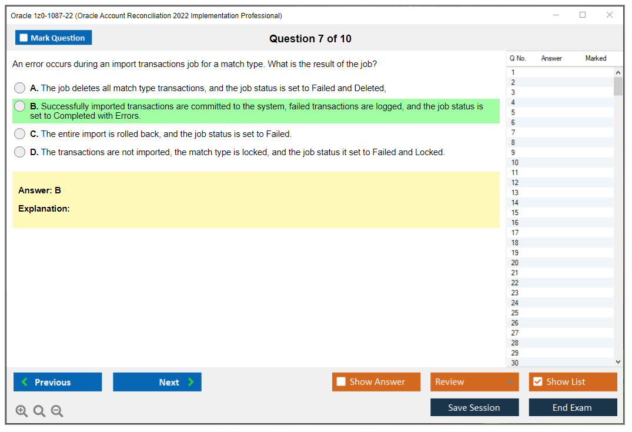Click the down arrow on question list scrollbar

point(618,361)
